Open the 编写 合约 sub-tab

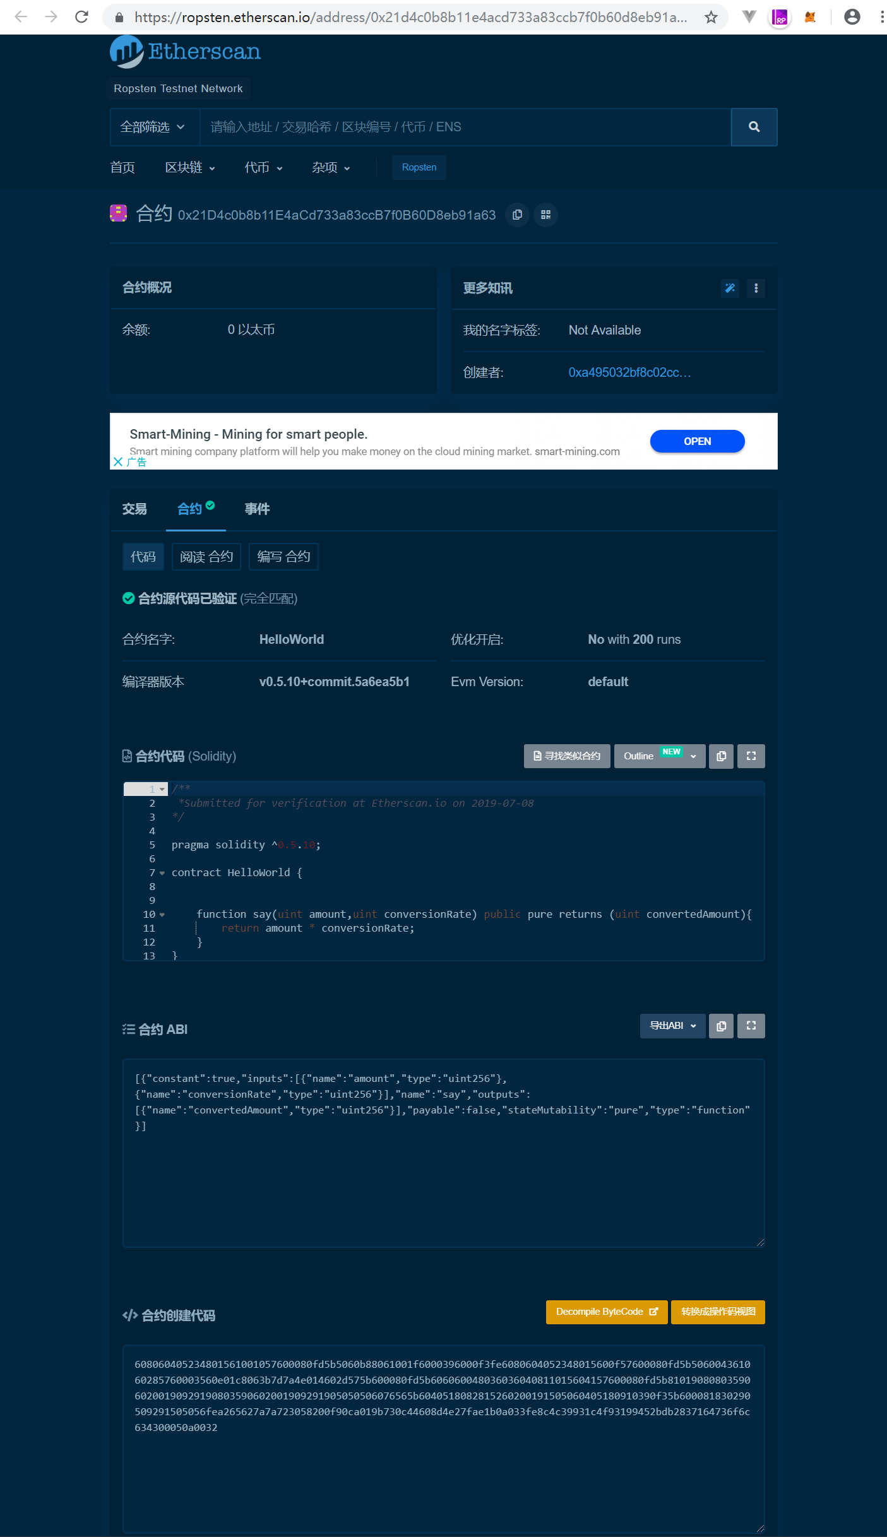[283, 557]
